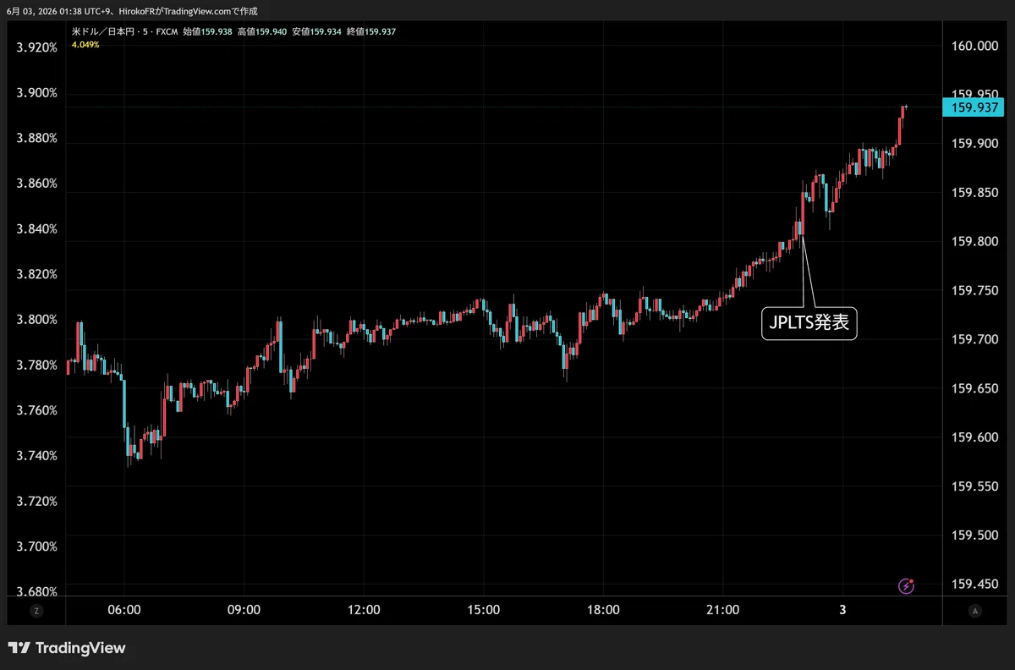Screen dimensions: 1015x670
Task: Click the 3.780% left axis label
Action: tap(37, 365)
